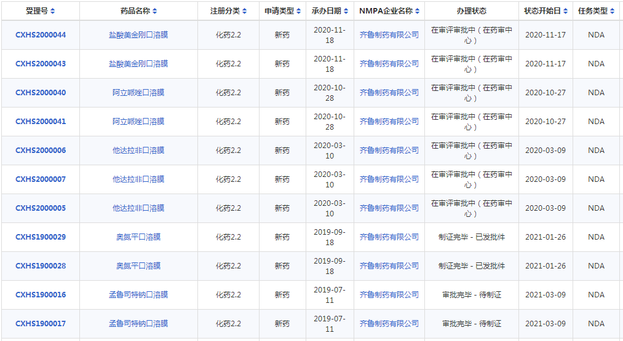Open record CXHS1900028
Image resolution: width=623 pixels, height=341 pixels.
click(x=41, y=266)
